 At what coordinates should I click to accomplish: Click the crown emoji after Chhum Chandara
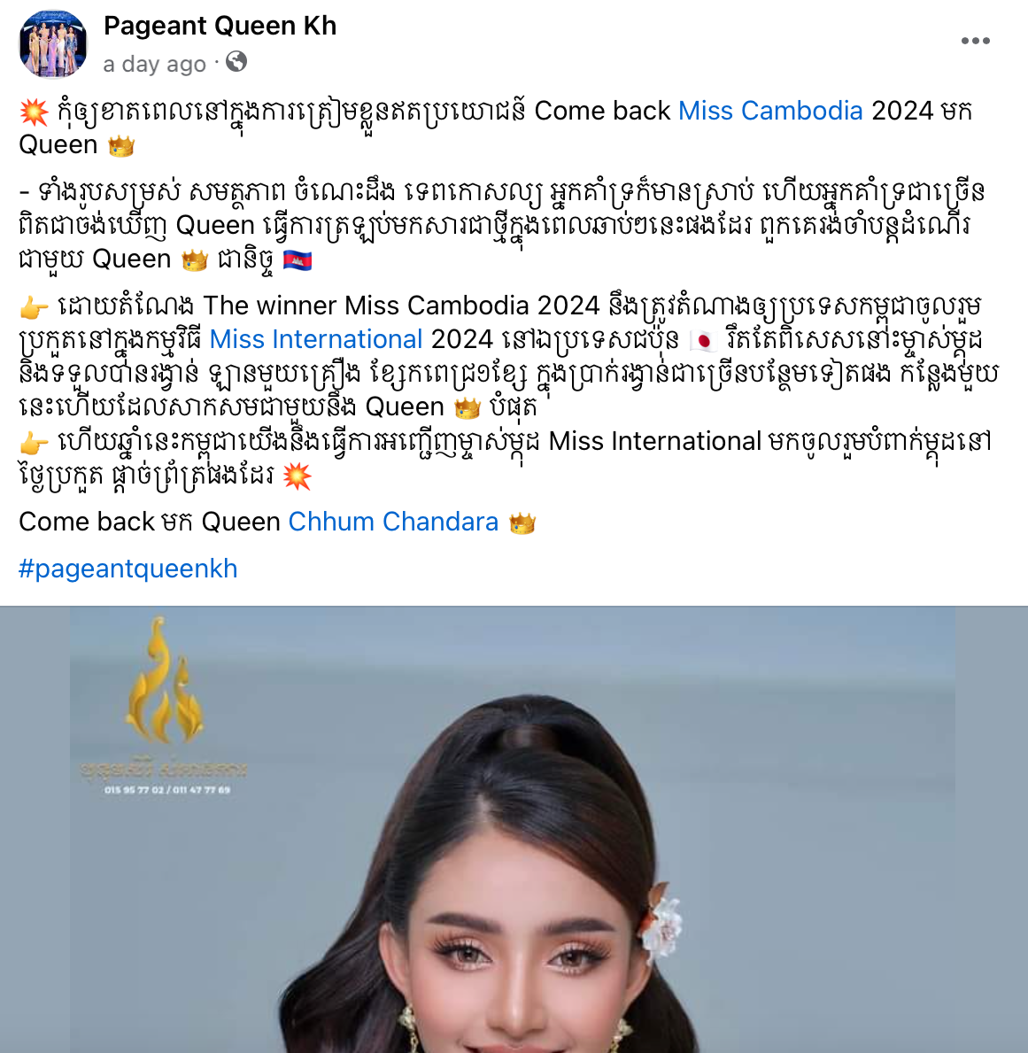click(x=522, y=523)
